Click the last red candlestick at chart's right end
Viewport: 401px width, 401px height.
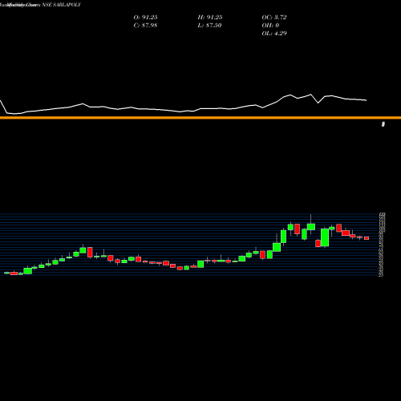[367, 238]
